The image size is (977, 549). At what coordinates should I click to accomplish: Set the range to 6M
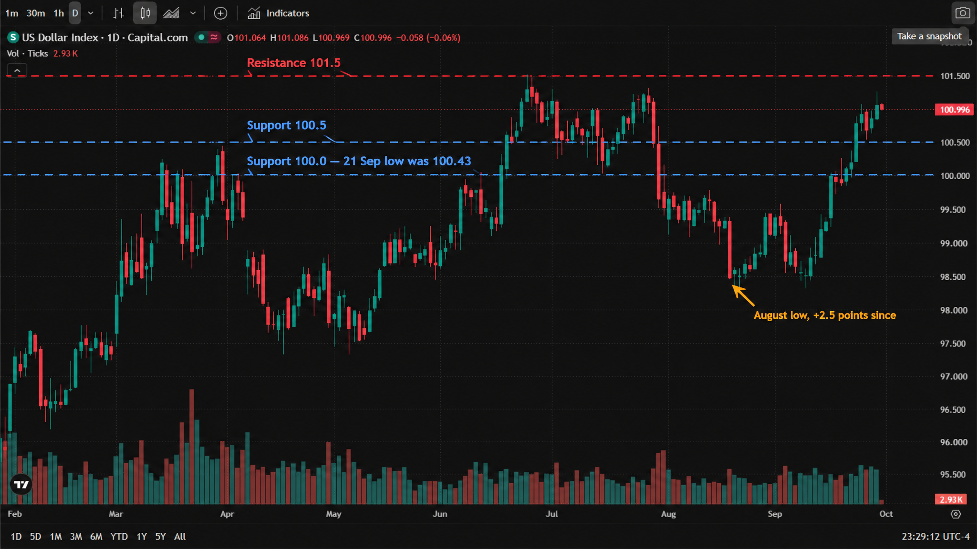[96, 537]
